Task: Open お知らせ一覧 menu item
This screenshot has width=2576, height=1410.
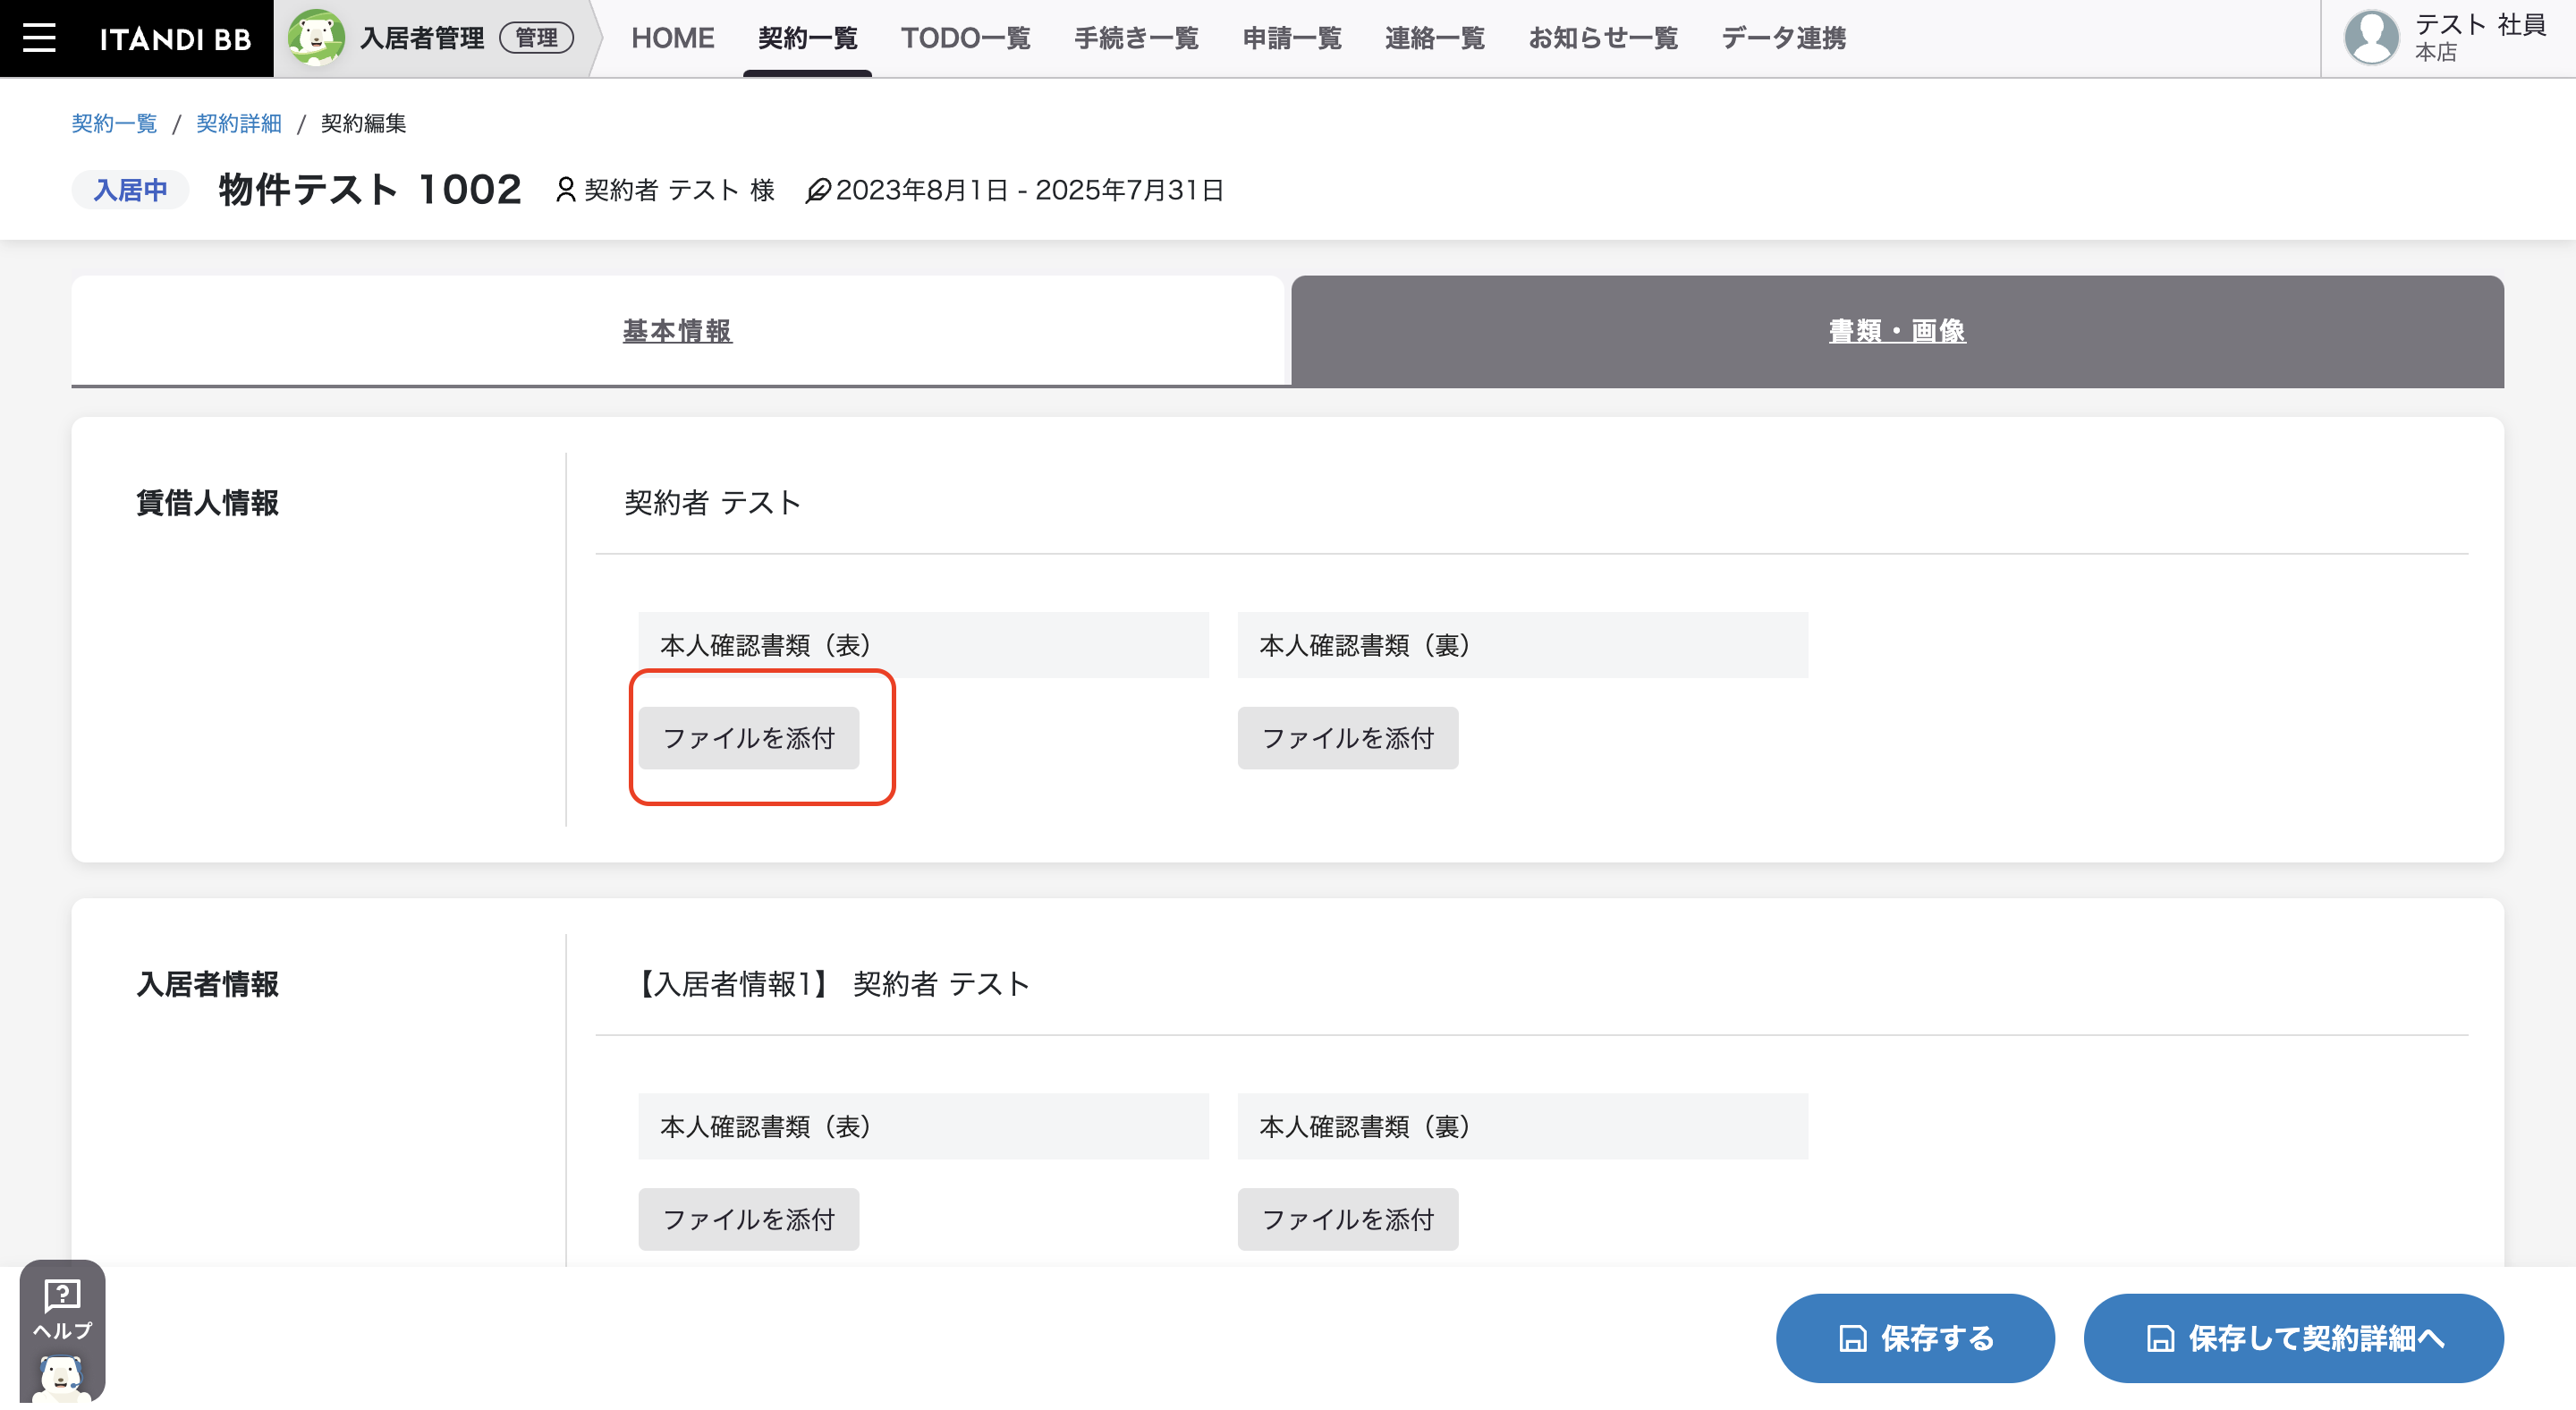Action: tap(1602, 38)
